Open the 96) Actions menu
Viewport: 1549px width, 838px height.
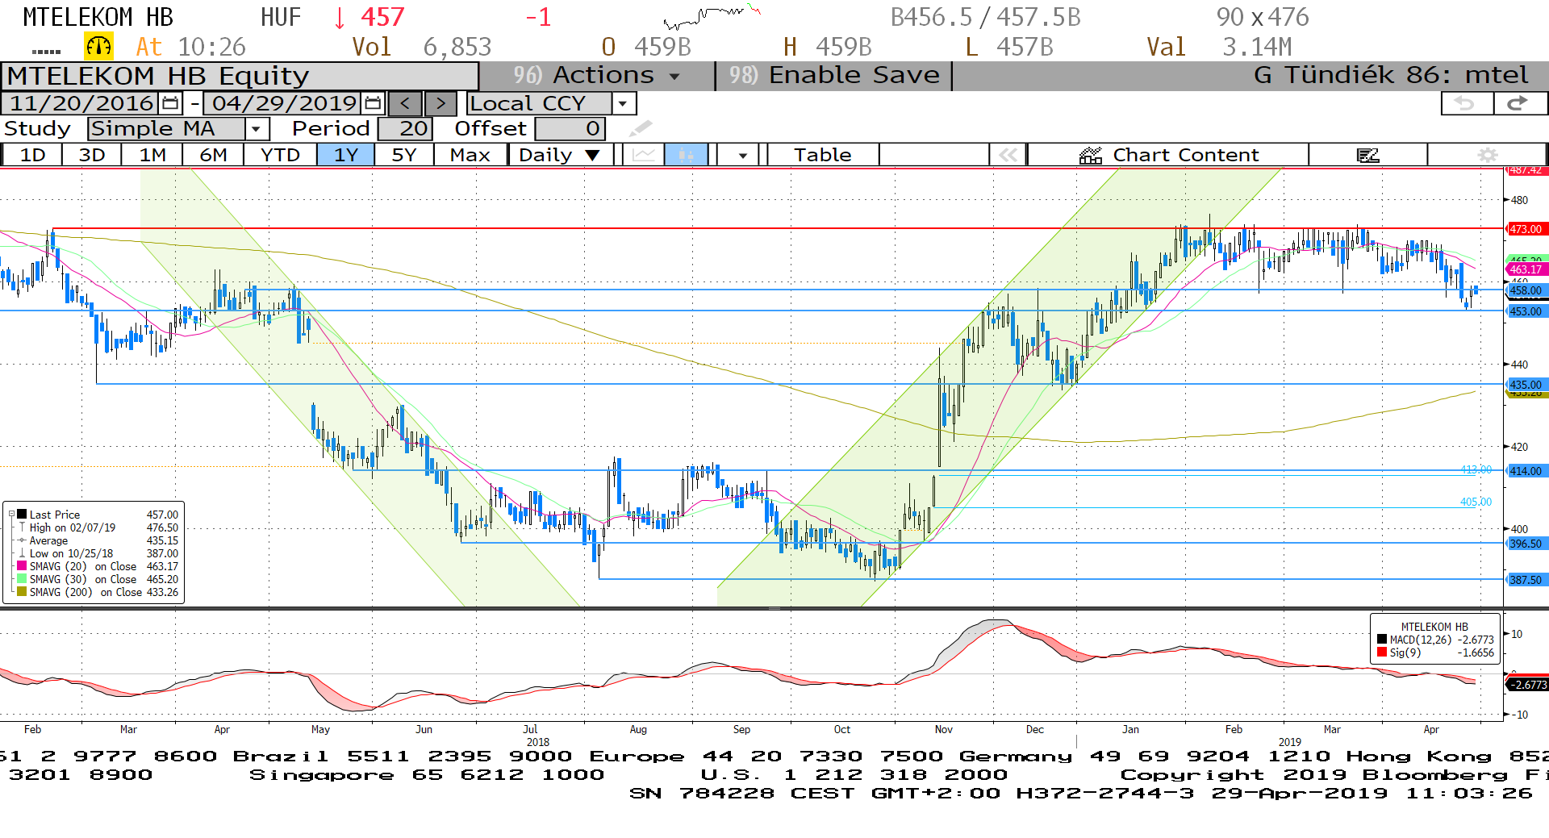click(x=597, y=76)
